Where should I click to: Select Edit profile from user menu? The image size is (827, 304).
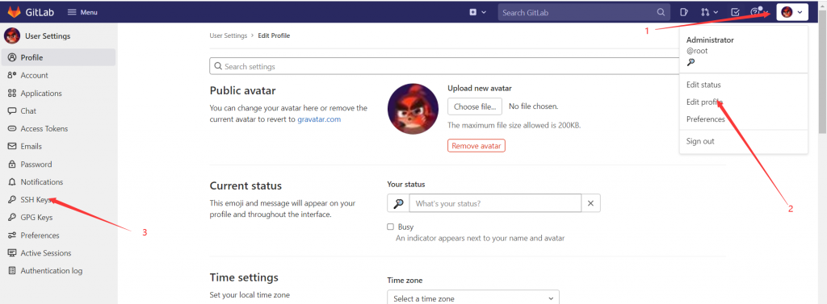[704, 102]
